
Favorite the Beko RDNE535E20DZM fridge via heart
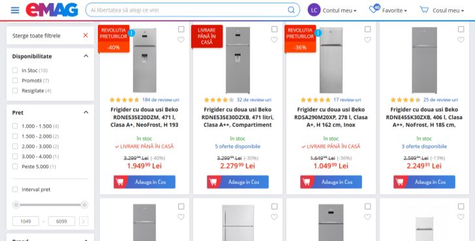point(181,40)
